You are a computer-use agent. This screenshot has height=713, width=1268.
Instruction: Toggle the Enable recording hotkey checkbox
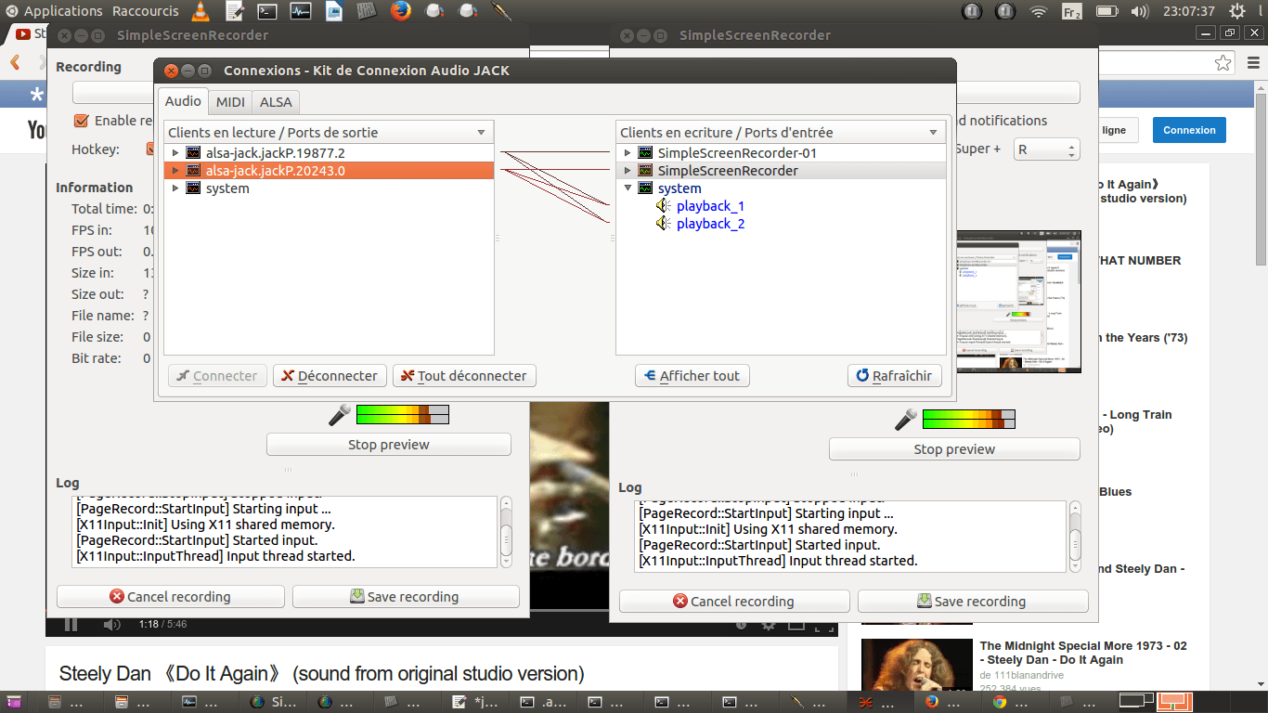tap(81, 121)
